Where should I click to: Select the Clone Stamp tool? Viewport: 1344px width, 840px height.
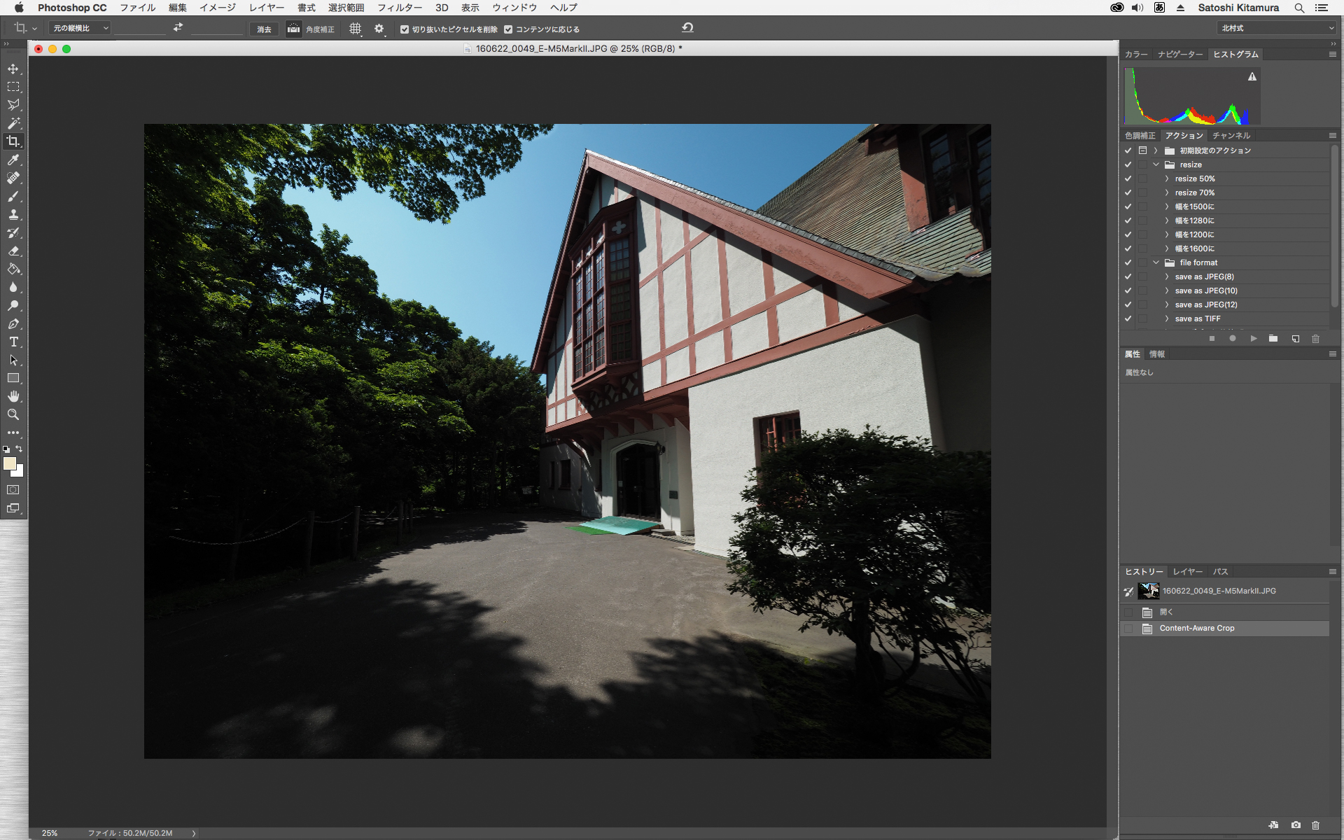tap(13, 214)
